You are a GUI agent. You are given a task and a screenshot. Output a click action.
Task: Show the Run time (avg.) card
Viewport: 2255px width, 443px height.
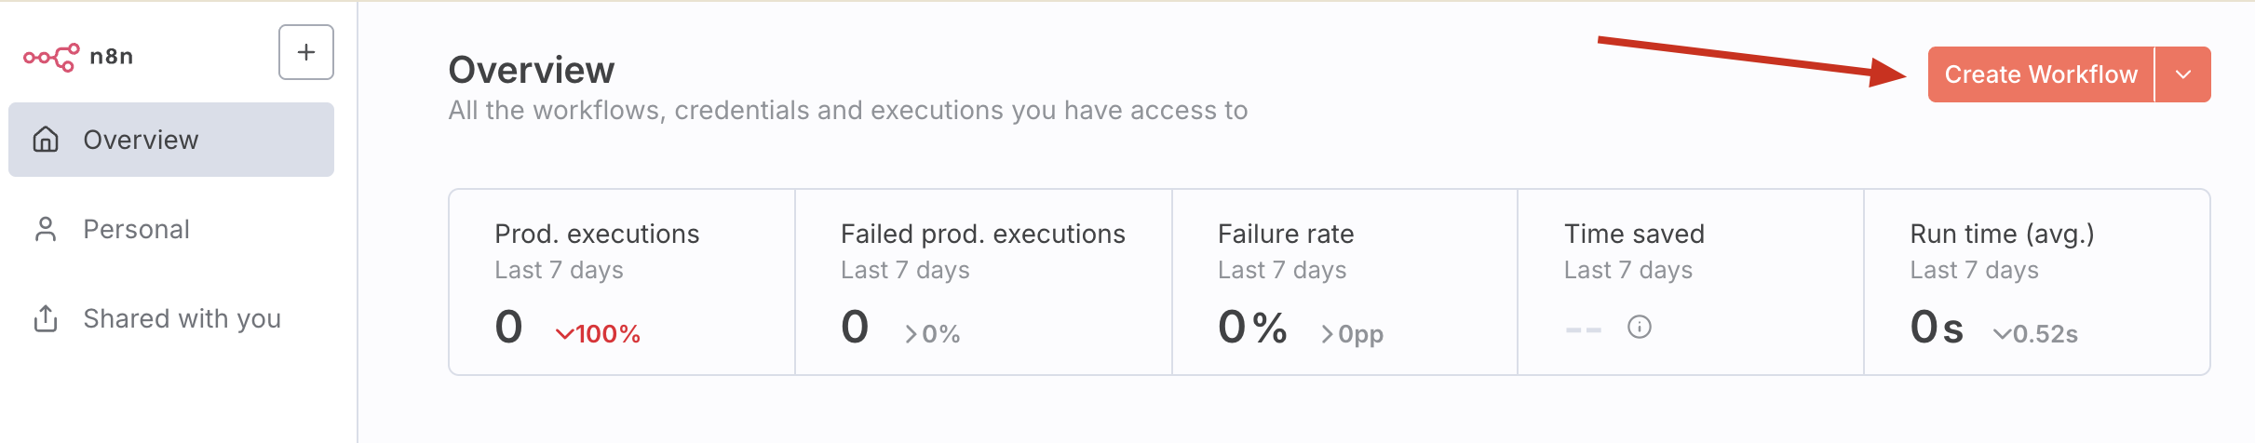coord(2037,282)
